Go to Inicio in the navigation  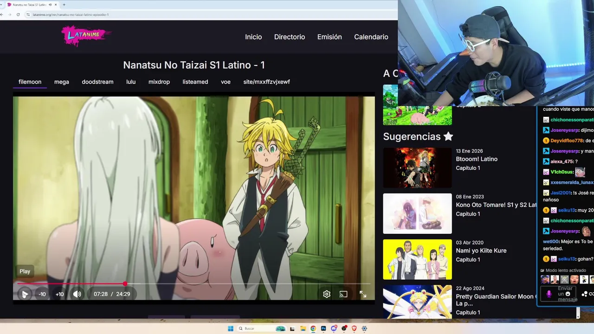pyautogui.click(x=253, y=37)
